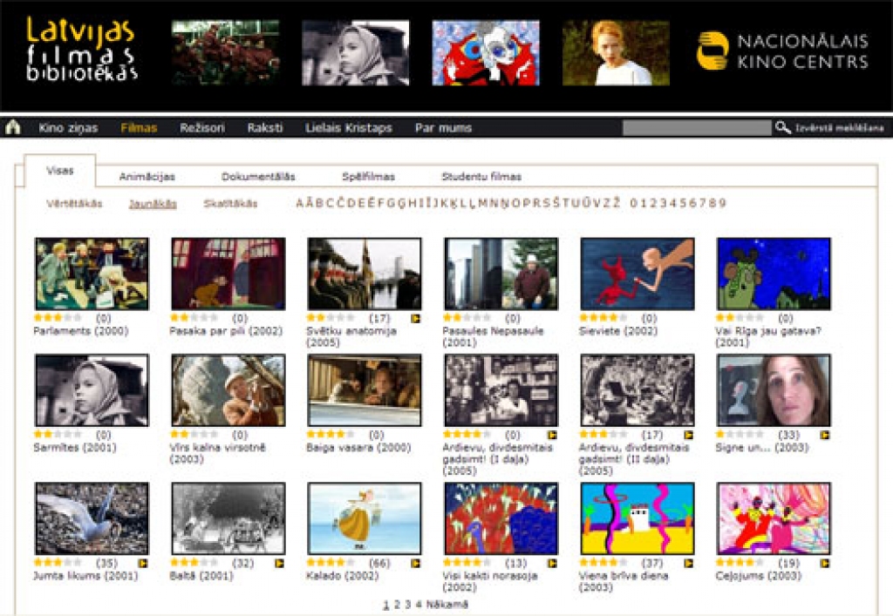Open the Izvērstā meklēšana advanced search link
The image size is (893, 616).
point(839,128)
